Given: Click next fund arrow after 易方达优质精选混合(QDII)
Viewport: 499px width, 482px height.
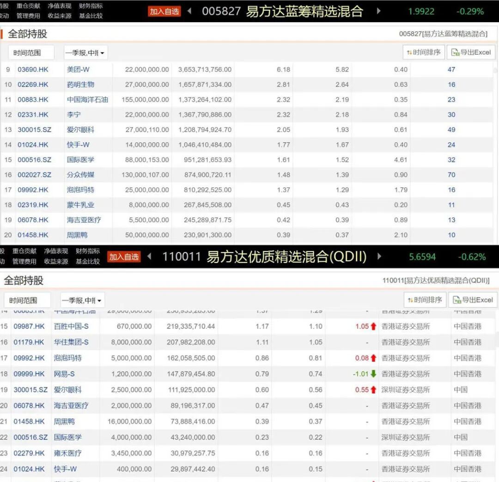Looking at the screenshot, I should (379, 256).
